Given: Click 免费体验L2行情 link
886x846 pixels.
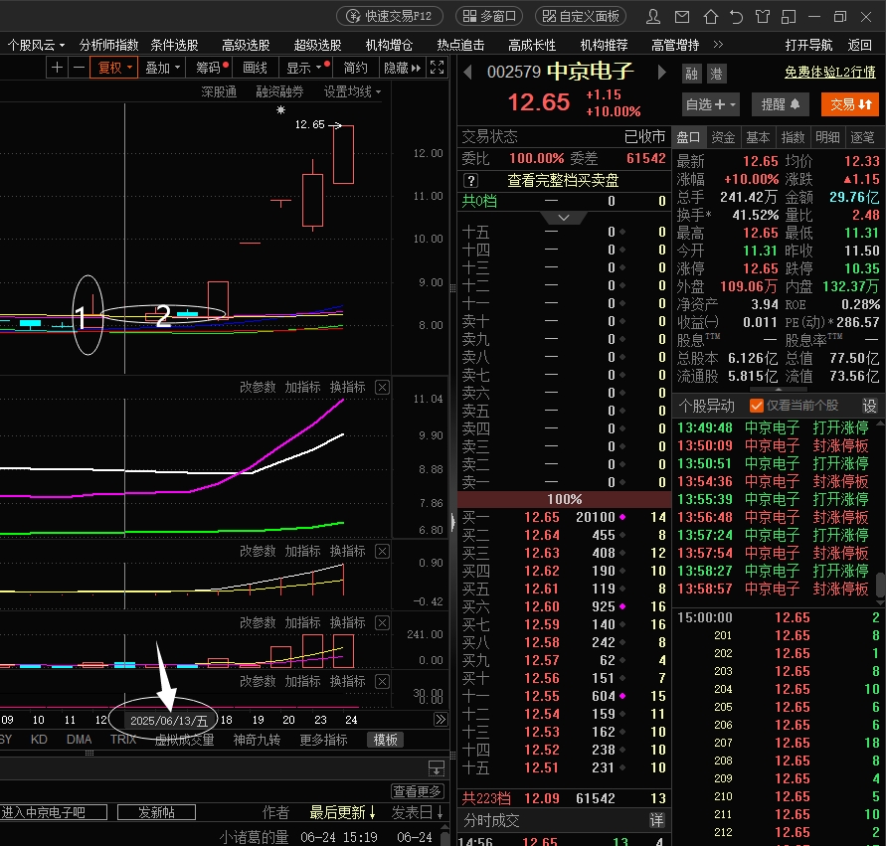Looking at the screenshot, I should click(x=830, y=72).
